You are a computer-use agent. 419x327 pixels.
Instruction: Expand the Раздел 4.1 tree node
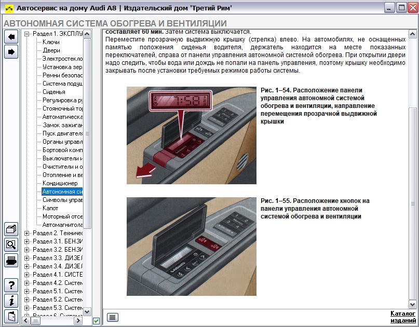[x=26, y=275]
